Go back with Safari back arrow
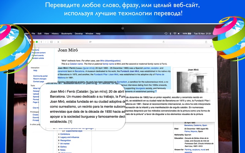245x153 pixels. 41,42
